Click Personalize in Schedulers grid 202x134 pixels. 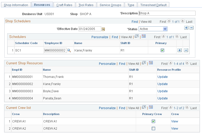tap(100, 37)
